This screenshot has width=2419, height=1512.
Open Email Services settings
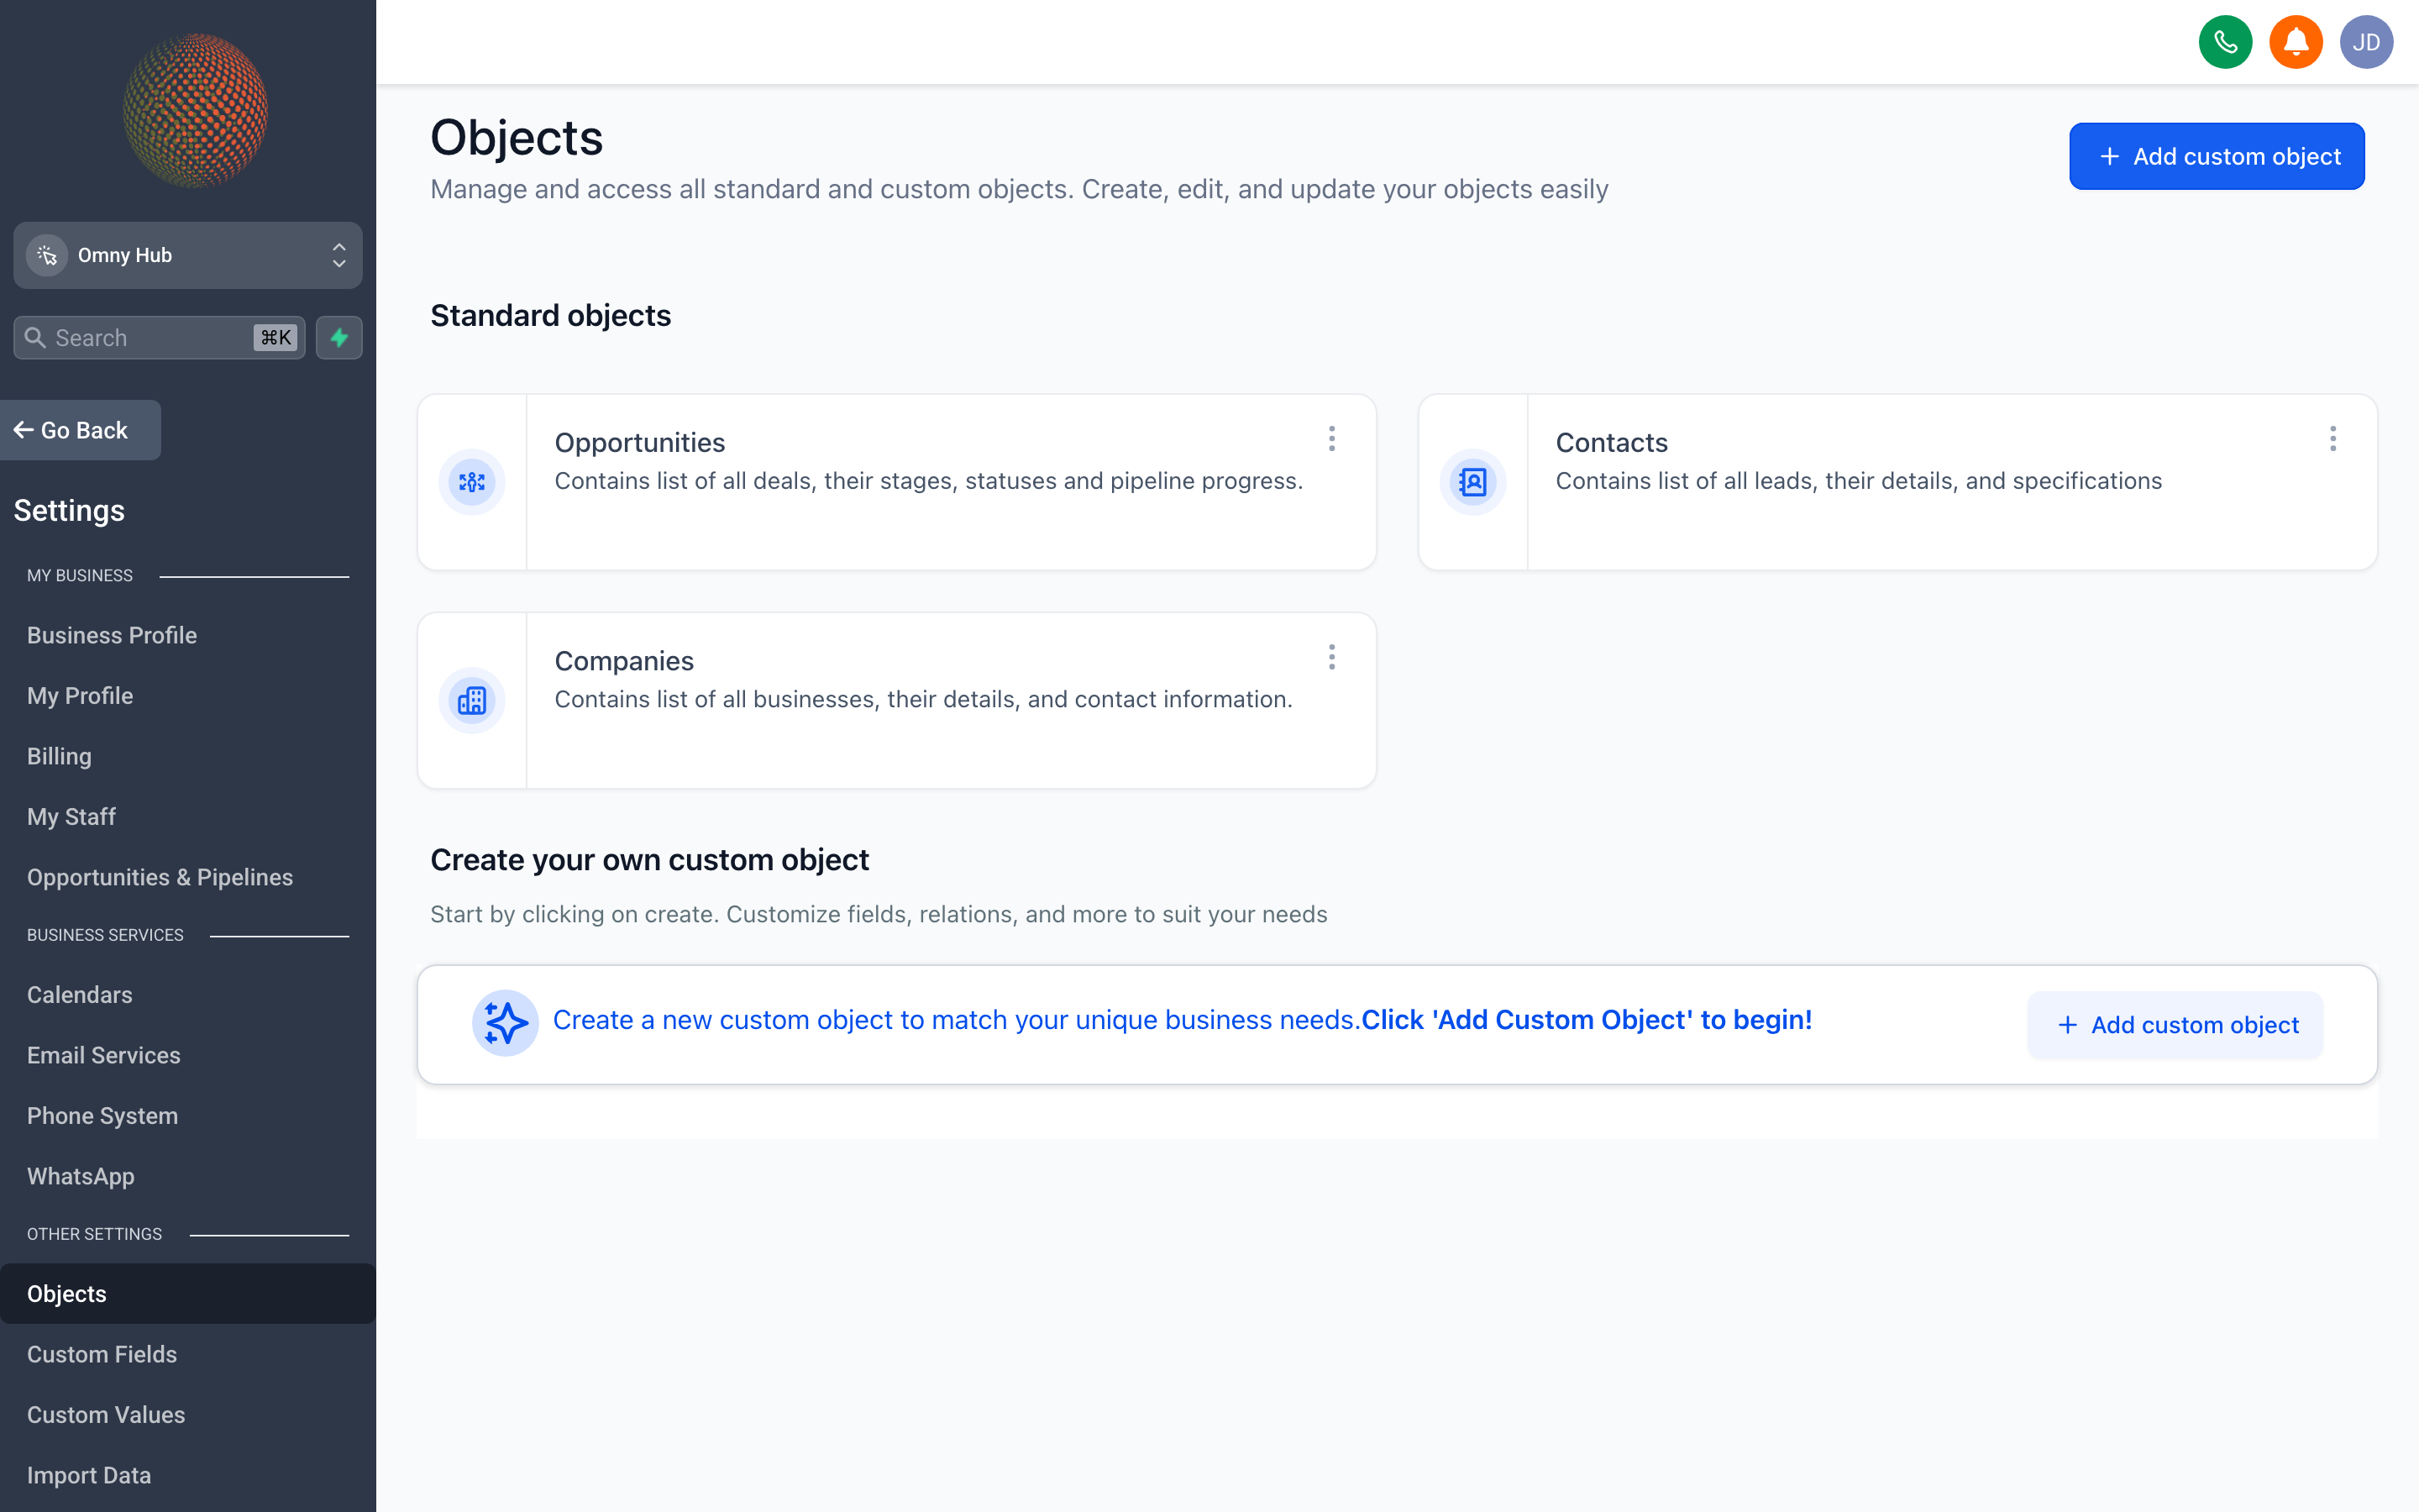click(104, 1055)
